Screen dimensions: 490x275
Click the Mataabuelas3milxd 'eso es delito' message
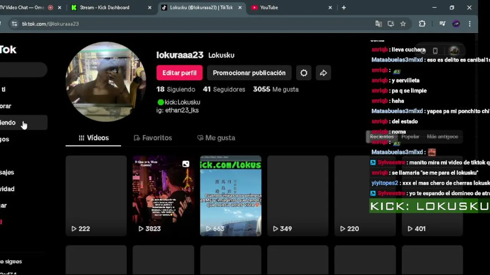coord(430,60)
